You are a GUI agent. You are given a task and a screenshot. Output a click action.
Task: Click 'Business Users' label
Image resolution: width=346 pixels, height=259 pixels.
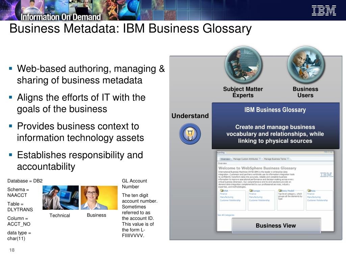click(x=305, y=92)
